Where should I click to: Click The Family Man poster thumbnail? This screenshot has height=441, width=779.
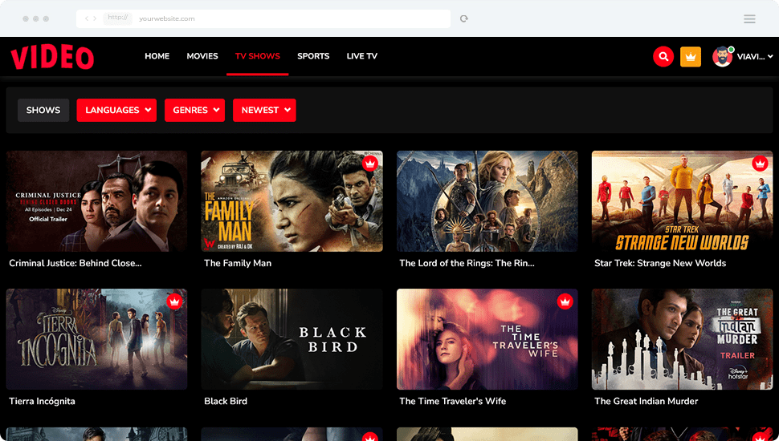tap(292, 201)
